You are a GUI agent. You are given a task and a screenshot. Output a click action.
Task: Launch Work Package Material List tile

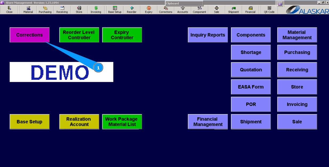coord(122,122)
